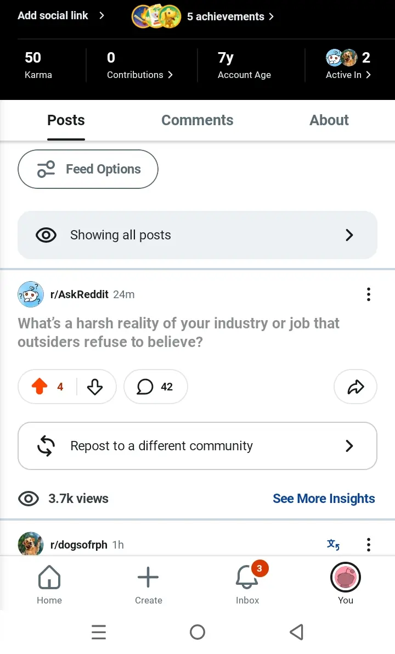Open Feed Options
Viewport: 395px width, 654px height.
pos(88,169)
